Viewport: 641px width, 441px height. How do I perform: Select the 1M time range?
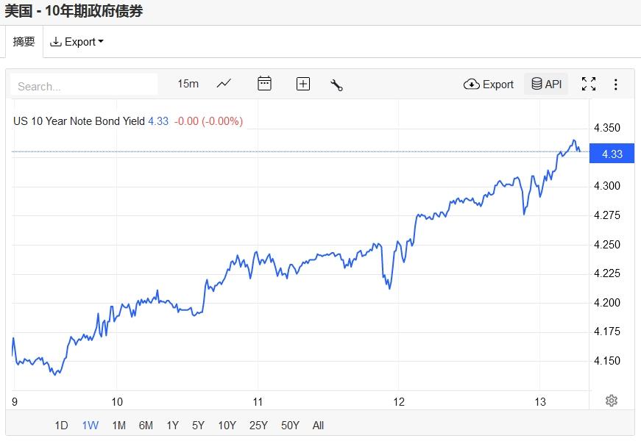point(118,425)
